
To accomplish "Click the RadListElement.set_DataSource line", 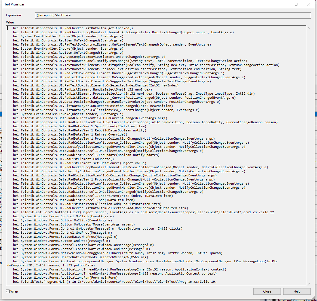I will tap(79, 163).
